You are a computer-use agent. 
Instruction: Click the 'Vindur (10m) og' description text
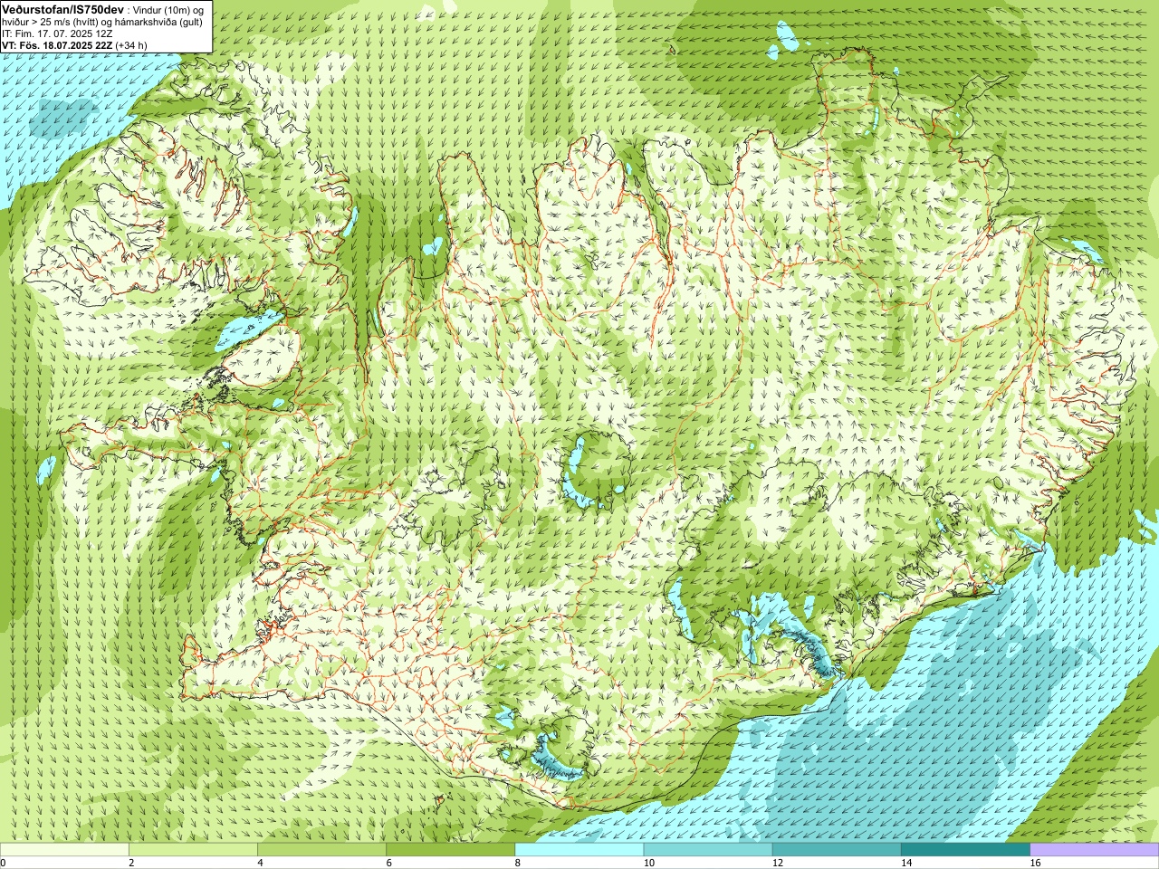168,9
